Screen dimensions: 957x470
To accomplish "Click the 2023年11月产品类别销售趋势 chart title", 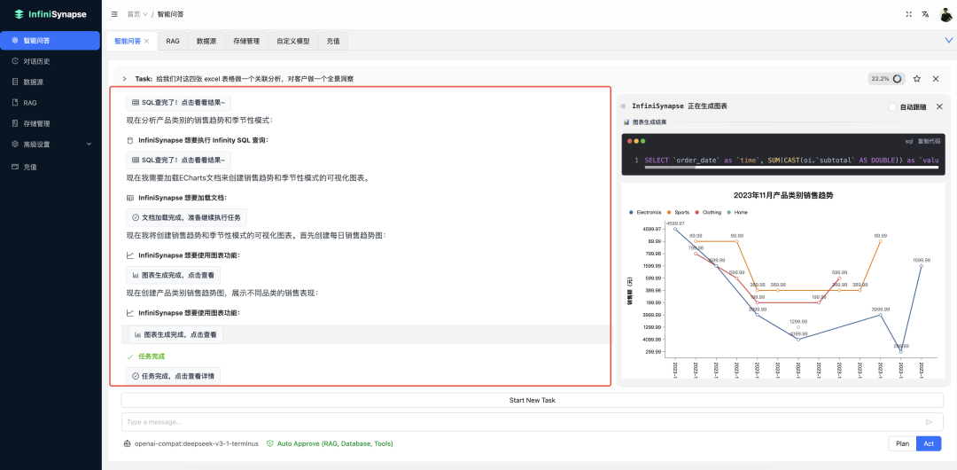I will [783, 196].
